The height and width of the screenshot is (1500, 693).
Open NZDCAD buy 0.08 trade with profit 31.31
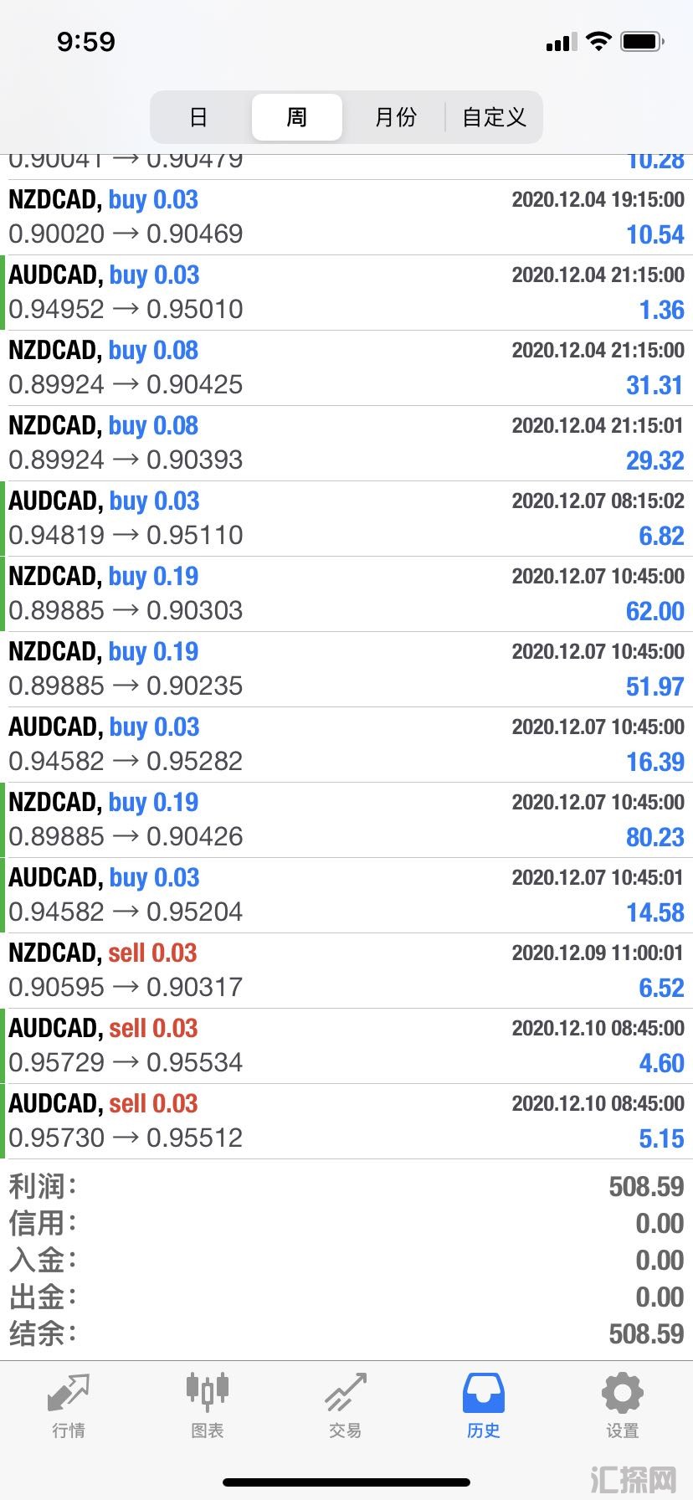click(x=346, y=368)
